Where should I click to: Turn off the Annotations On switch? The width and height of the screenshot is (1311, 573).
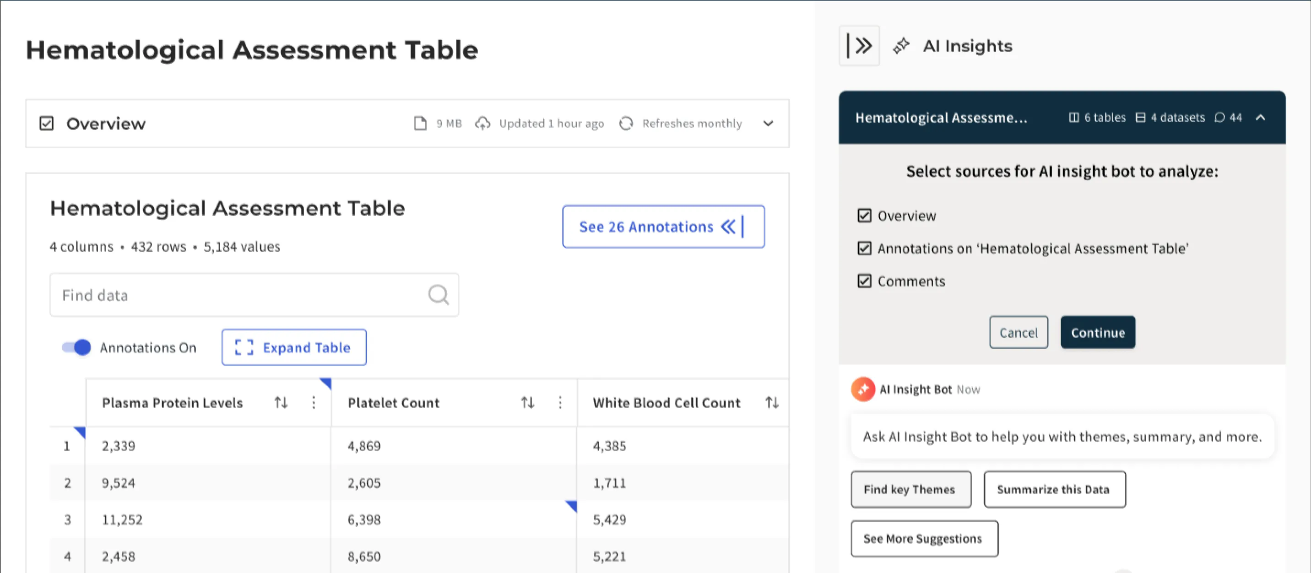tap(76, 347)
